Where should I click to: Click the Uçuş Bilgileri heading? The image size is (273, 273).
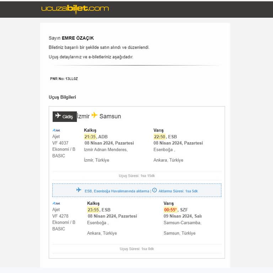coord(62,97)
